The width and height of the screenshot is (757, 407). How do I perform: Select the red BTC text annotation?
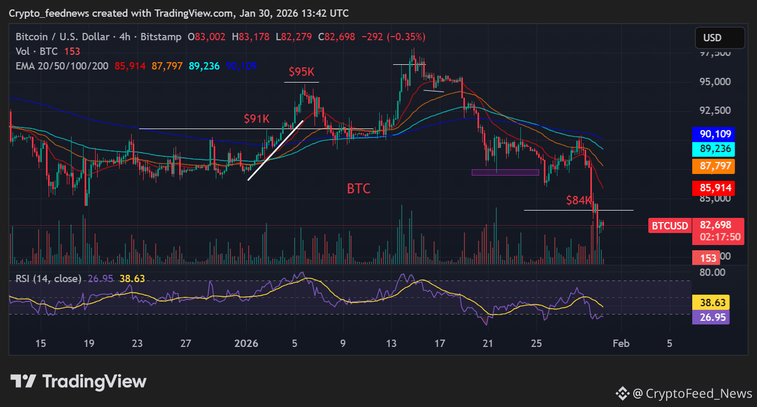[359, 189]
